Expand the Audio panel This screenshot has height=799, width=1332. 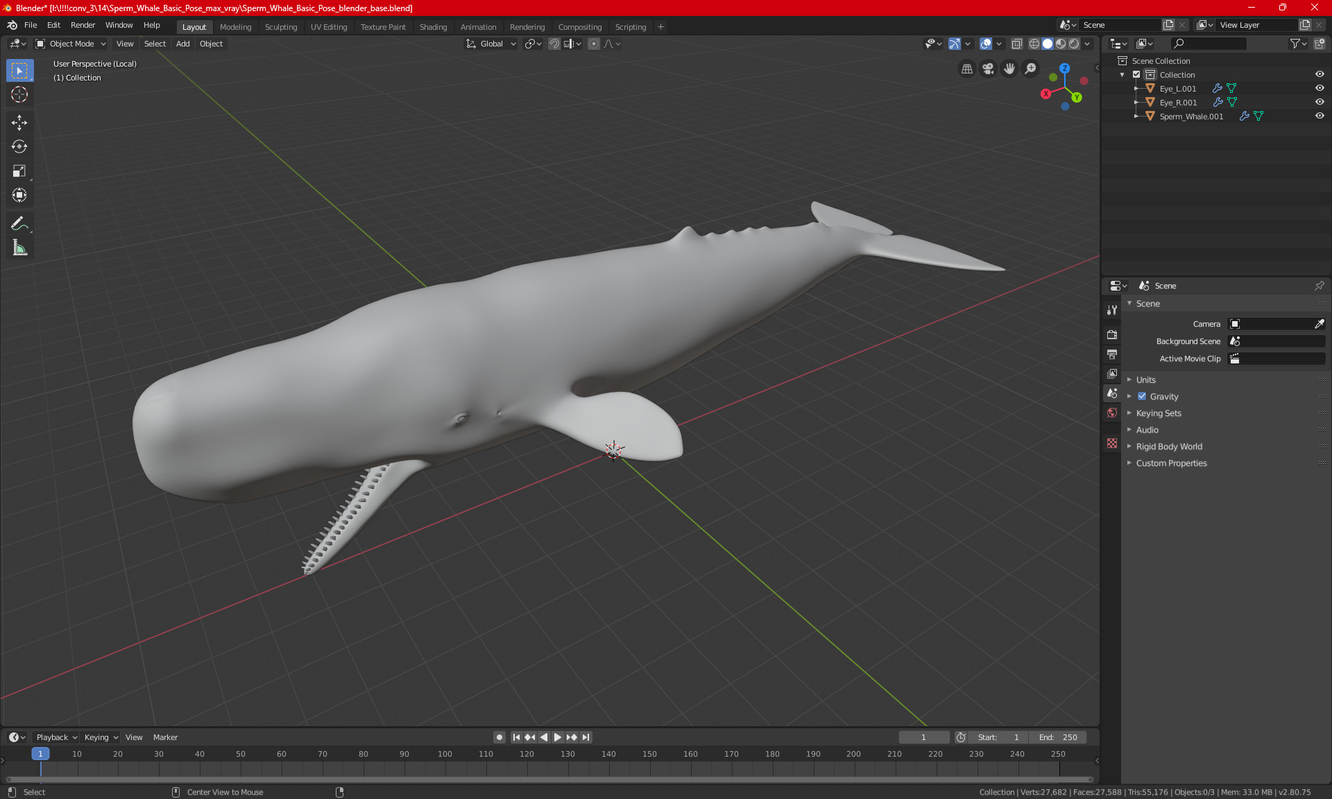(1147, 430)
